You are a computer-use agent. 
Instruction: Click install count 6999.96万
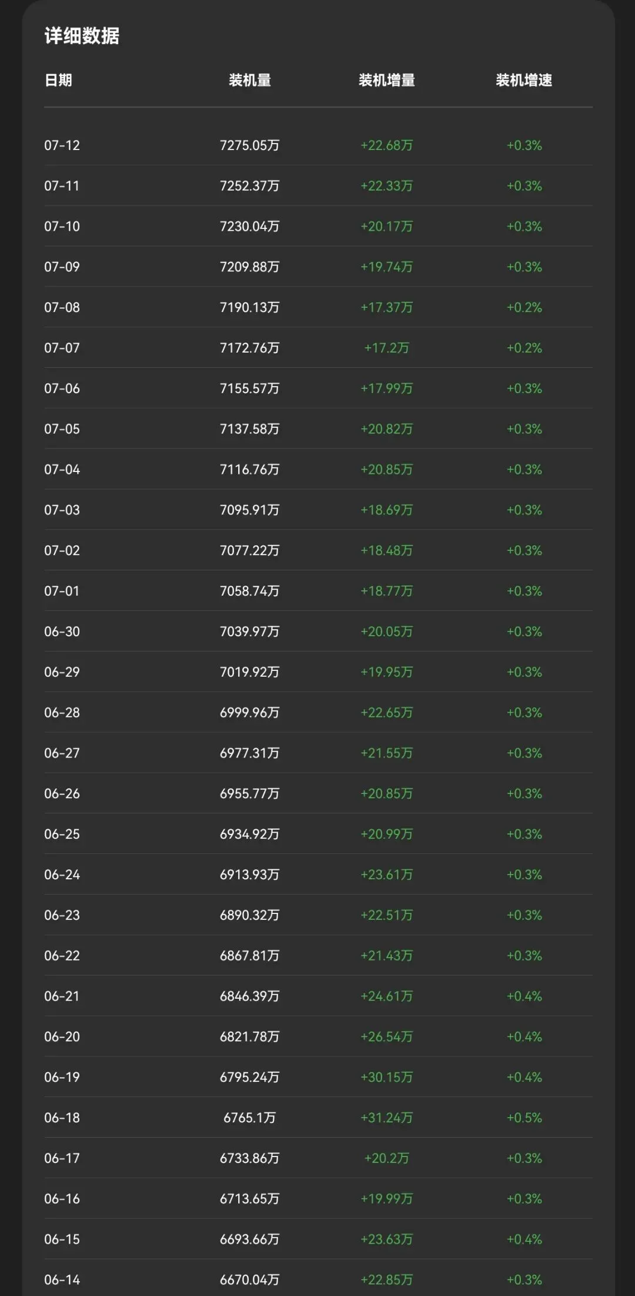coord(250,713)
